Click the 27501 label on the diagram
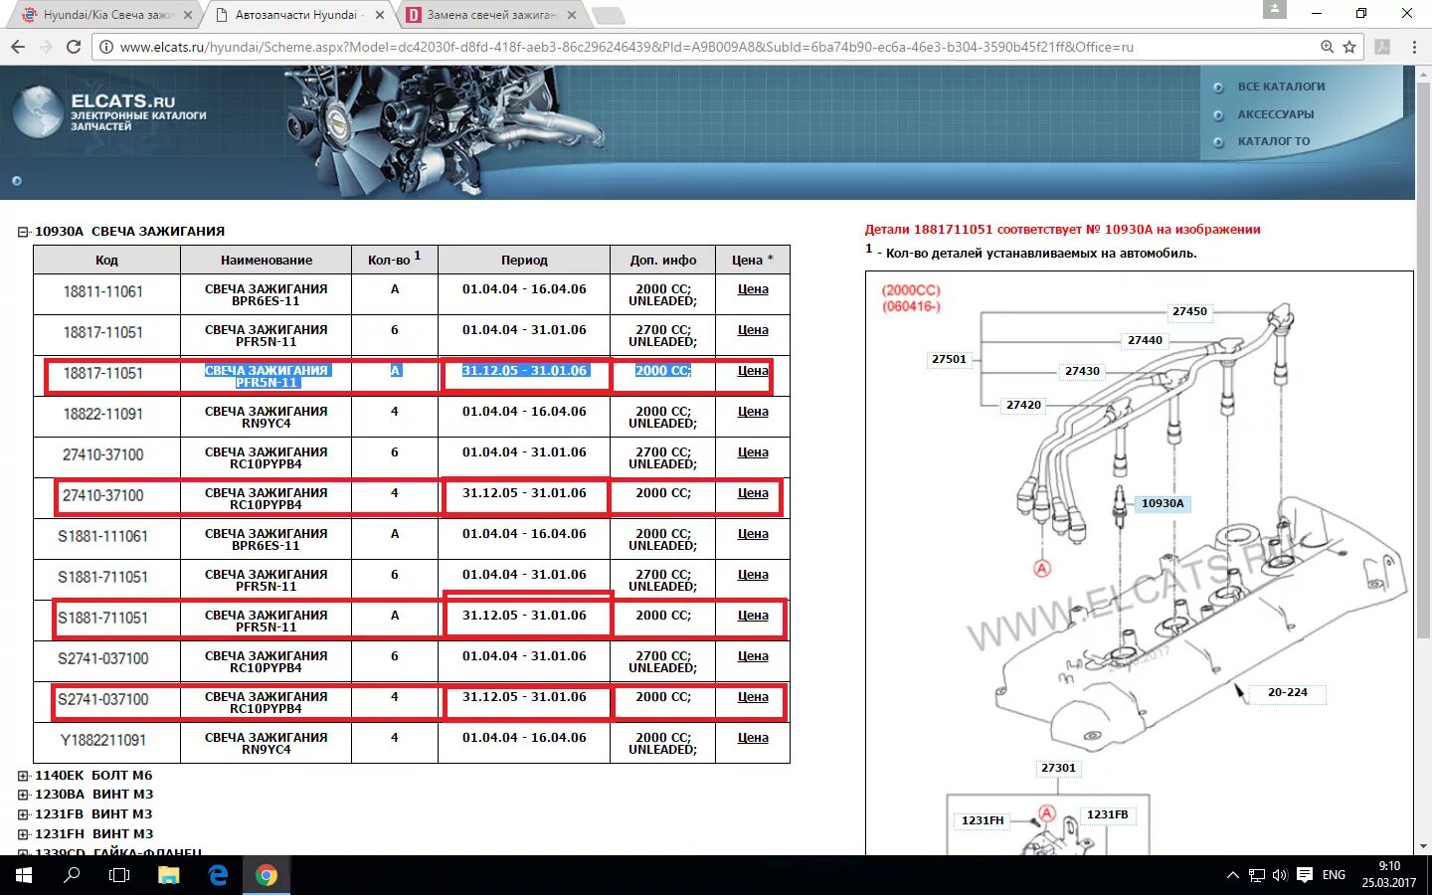Image resolution: width=1432 pixels, height=895 pixels. (949, 359)
